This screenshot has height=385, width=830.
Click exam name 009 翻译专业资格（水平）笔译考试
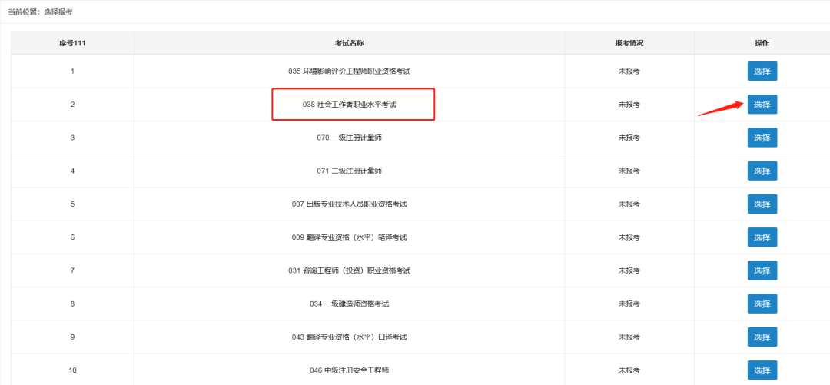tap(350, 237)
